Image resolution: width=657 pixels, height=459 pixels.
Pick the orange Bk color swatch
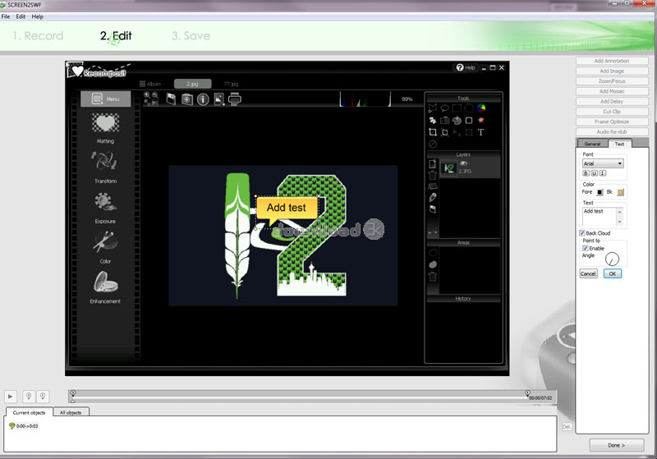click(621, 192)
